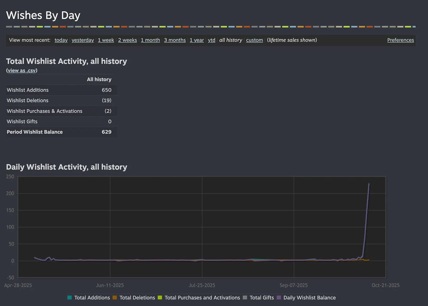Click the Total Purchases and Activations green swatch

pyautogui.click(x=160, y=298)
